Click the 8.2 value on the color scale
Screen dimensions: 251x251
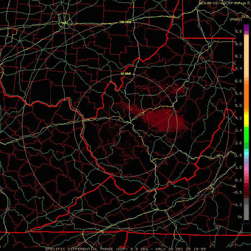point(238,56)
